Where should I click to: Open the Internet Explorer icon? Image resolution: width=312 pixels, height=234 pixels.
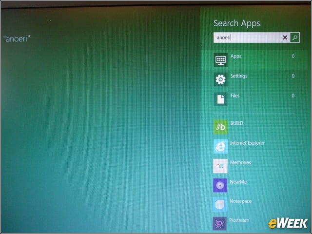220,146
